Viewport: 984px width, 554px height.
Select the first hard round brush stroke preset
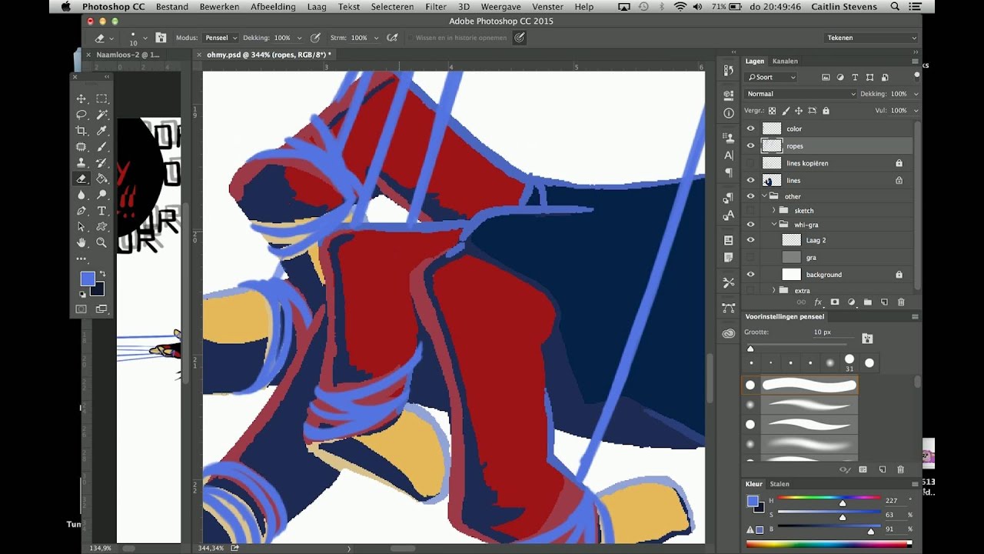(x=799, y=385)
